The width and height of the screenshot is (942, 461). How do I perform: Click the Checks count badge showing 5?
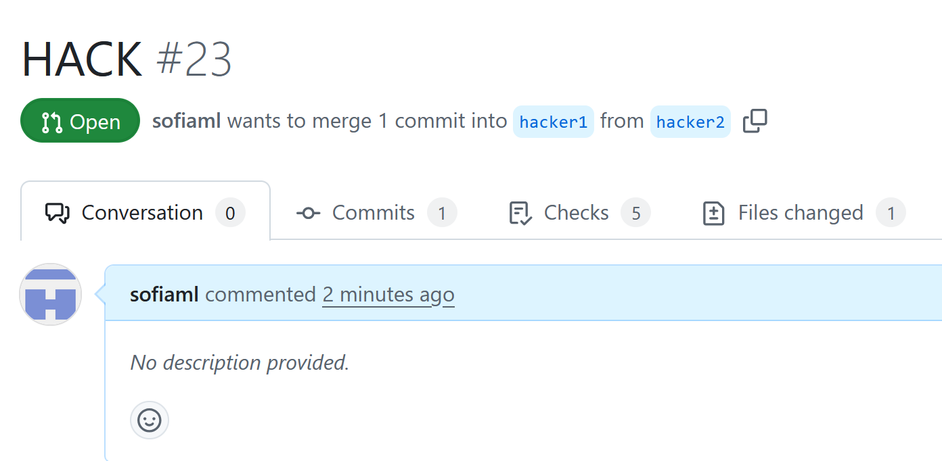click(635, 212)
